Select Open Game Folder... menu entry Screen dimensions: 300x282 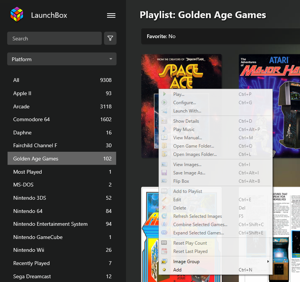point(216,146)
